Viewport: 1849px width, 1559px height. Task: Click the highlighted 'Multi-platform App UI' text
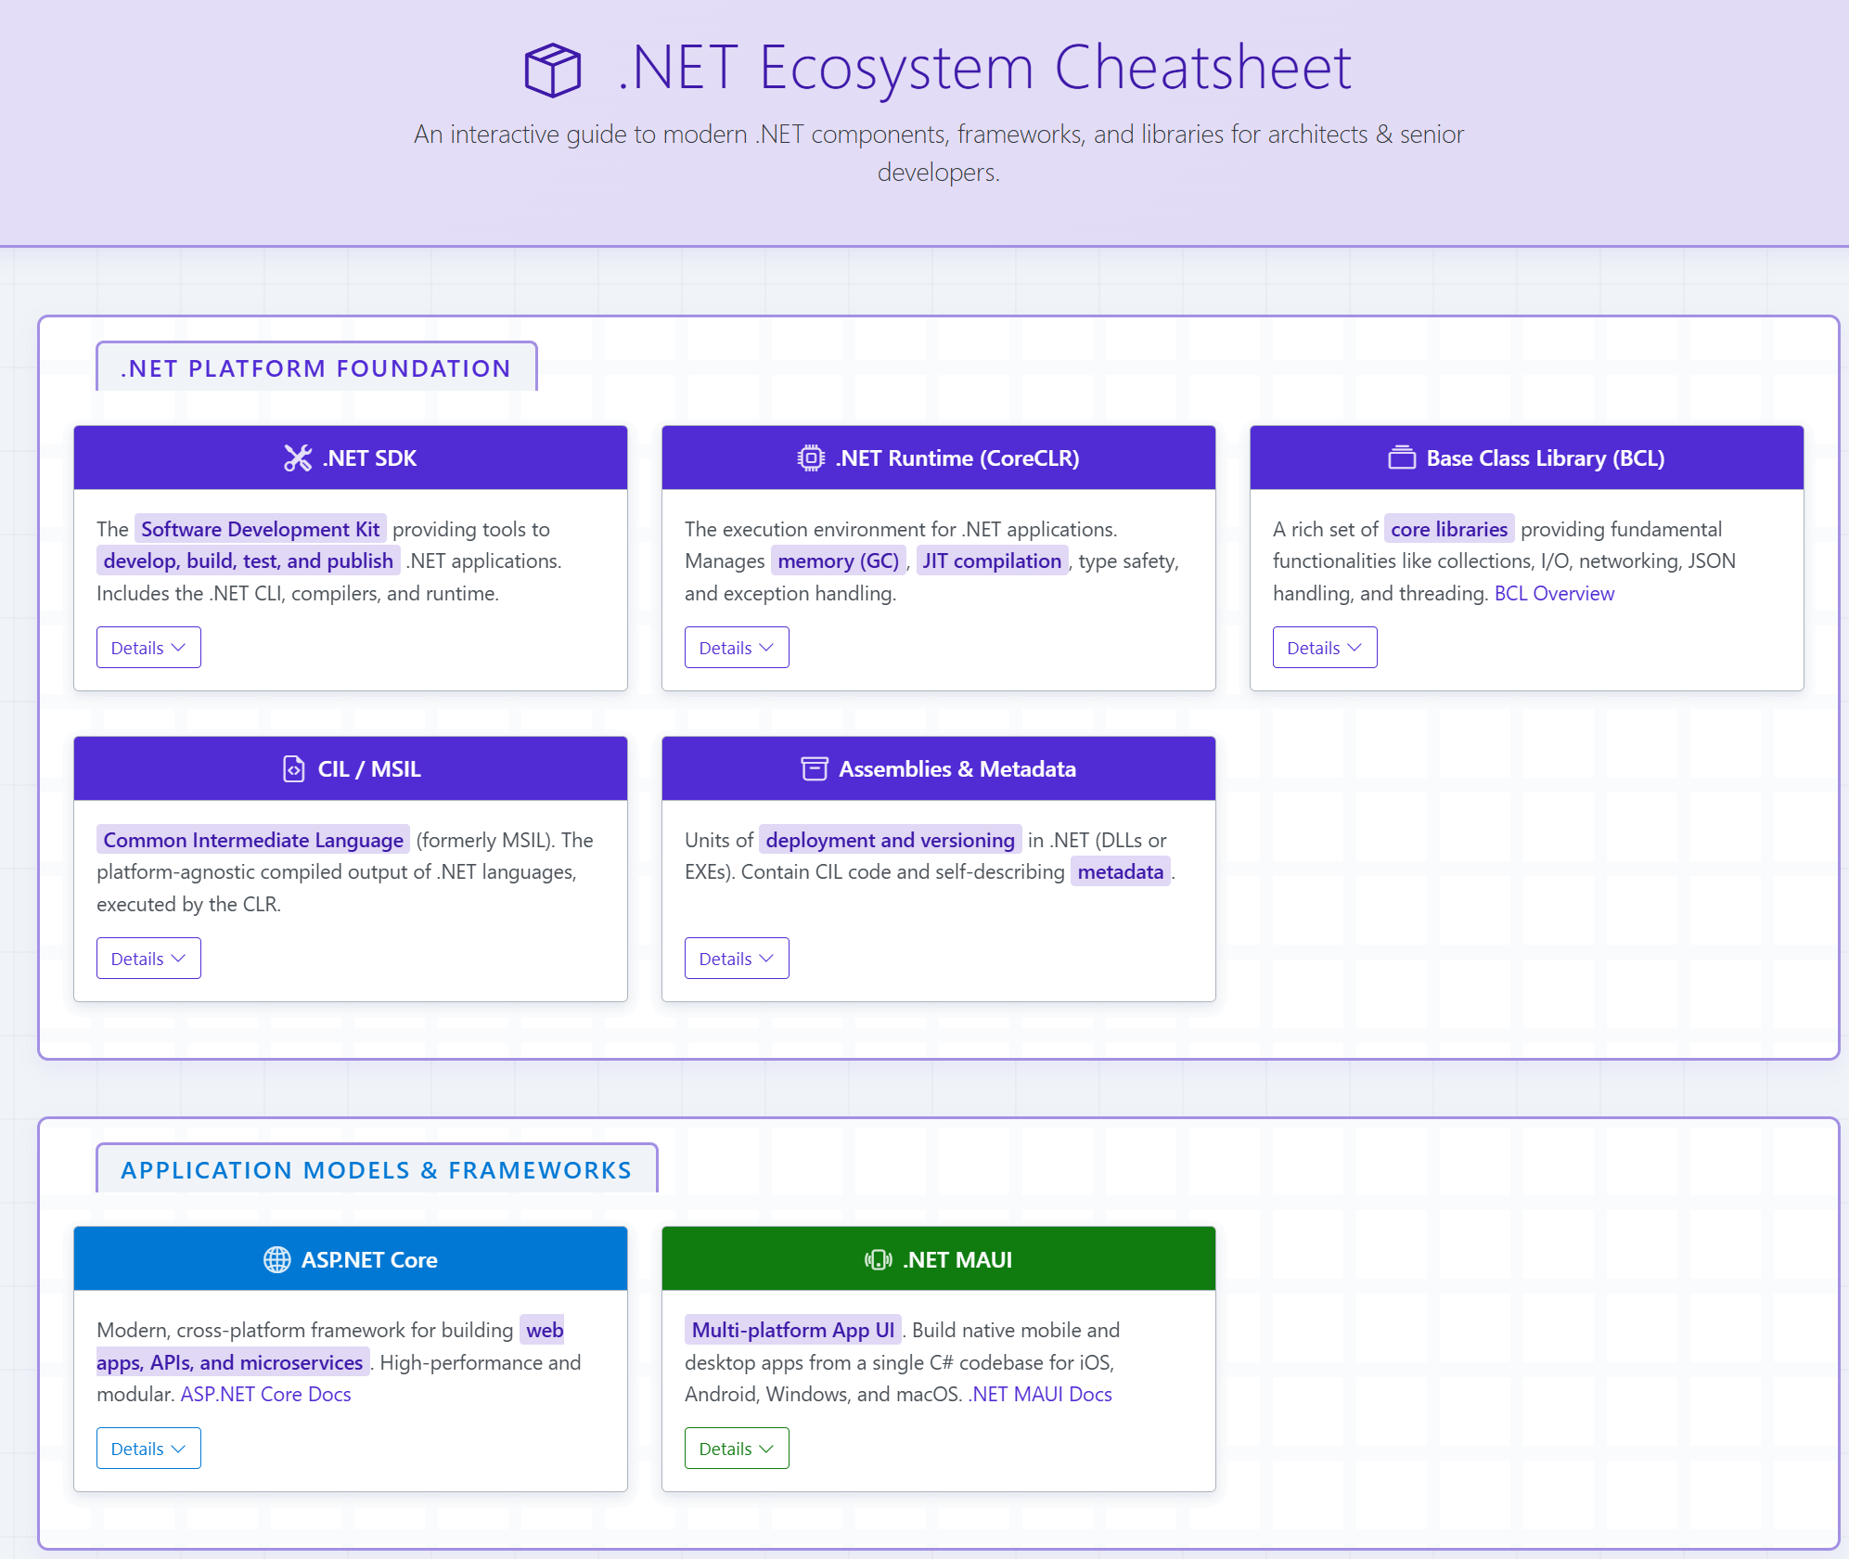pyautogui.click(x=793, y=1330)
